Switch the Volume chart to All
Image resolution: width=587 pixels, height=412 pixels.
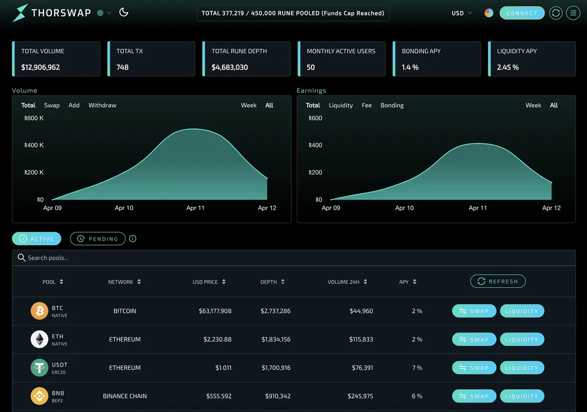pos(269,105)
